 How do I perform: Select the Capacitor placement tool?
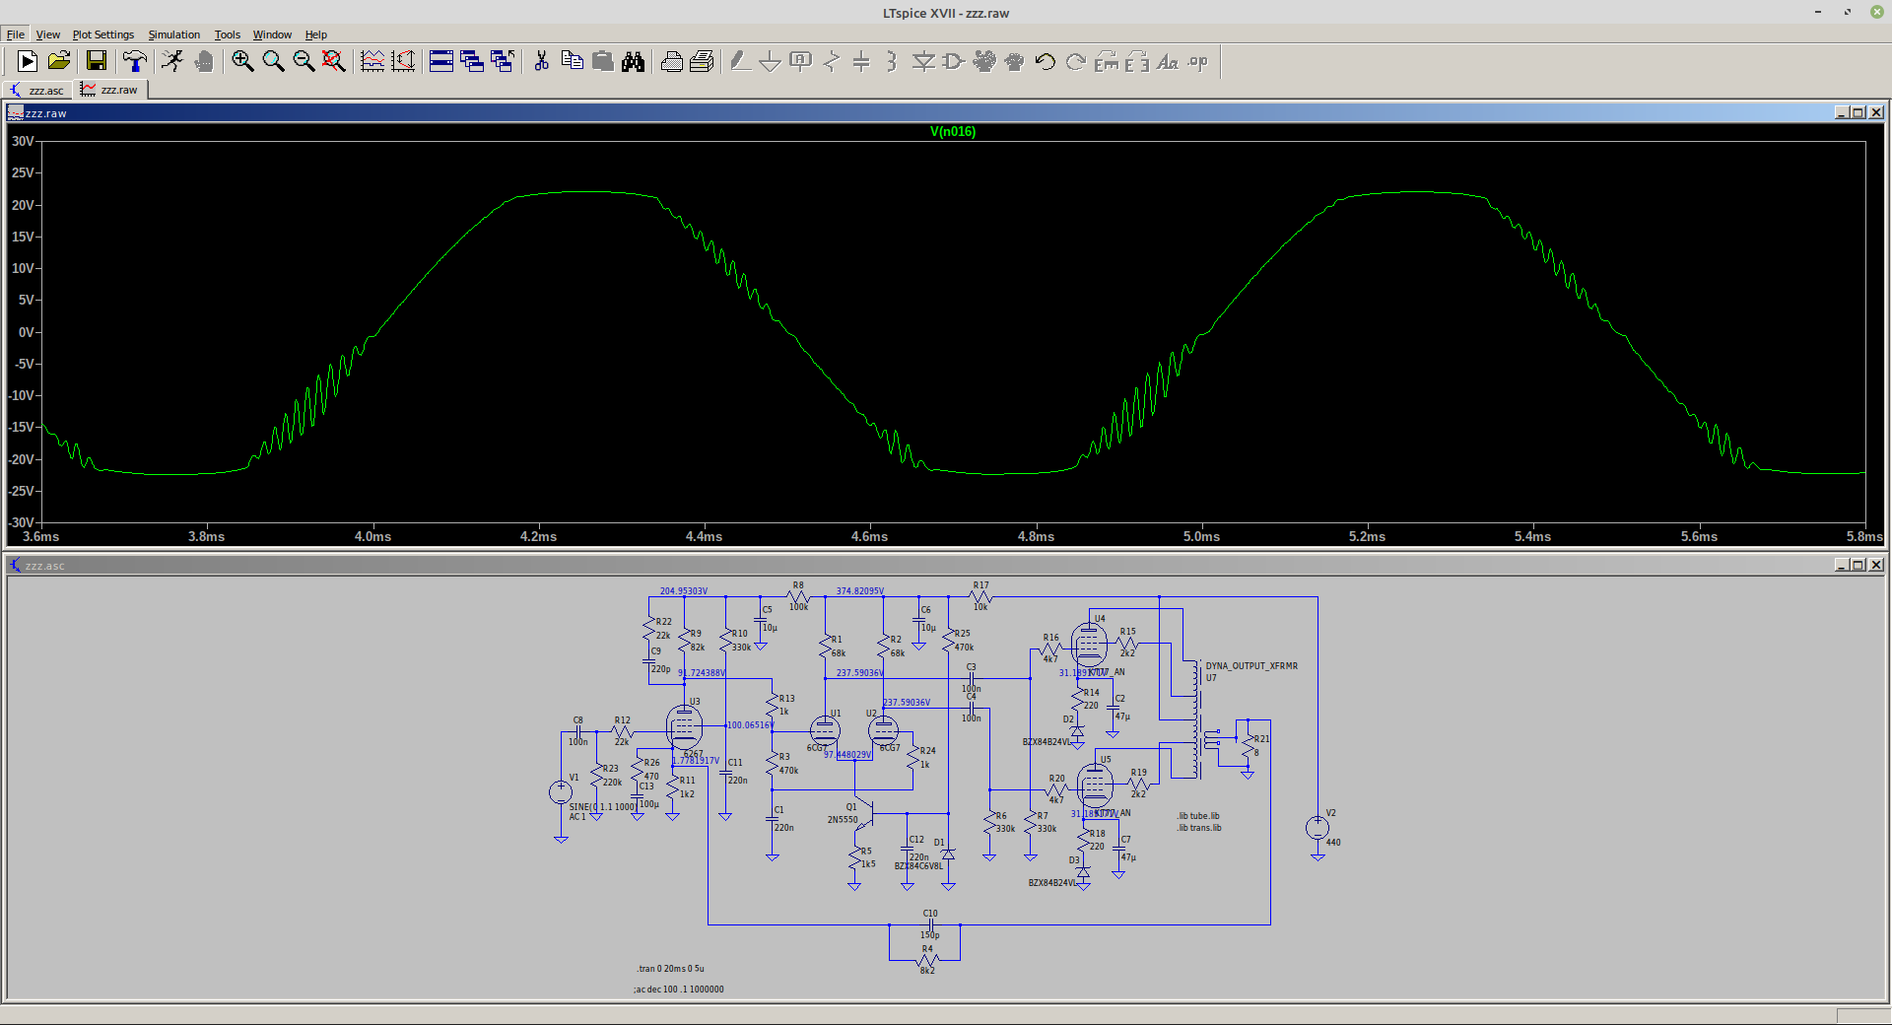pyautogui.click(x=861, y=61)
